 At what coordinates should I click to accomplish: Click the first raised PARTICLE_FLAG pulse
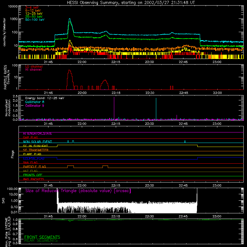pyautogui.click(x=70, y=166)
